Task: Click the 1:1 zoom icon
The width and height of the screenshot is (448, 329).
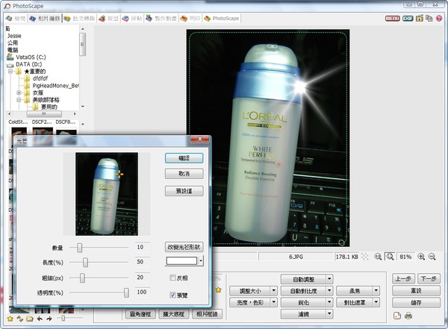Action: pyautogui.click(x=378, y=257)
